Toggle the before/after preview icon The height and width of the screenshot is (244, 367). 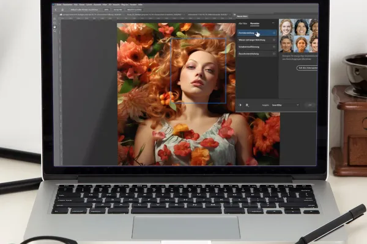240,105
